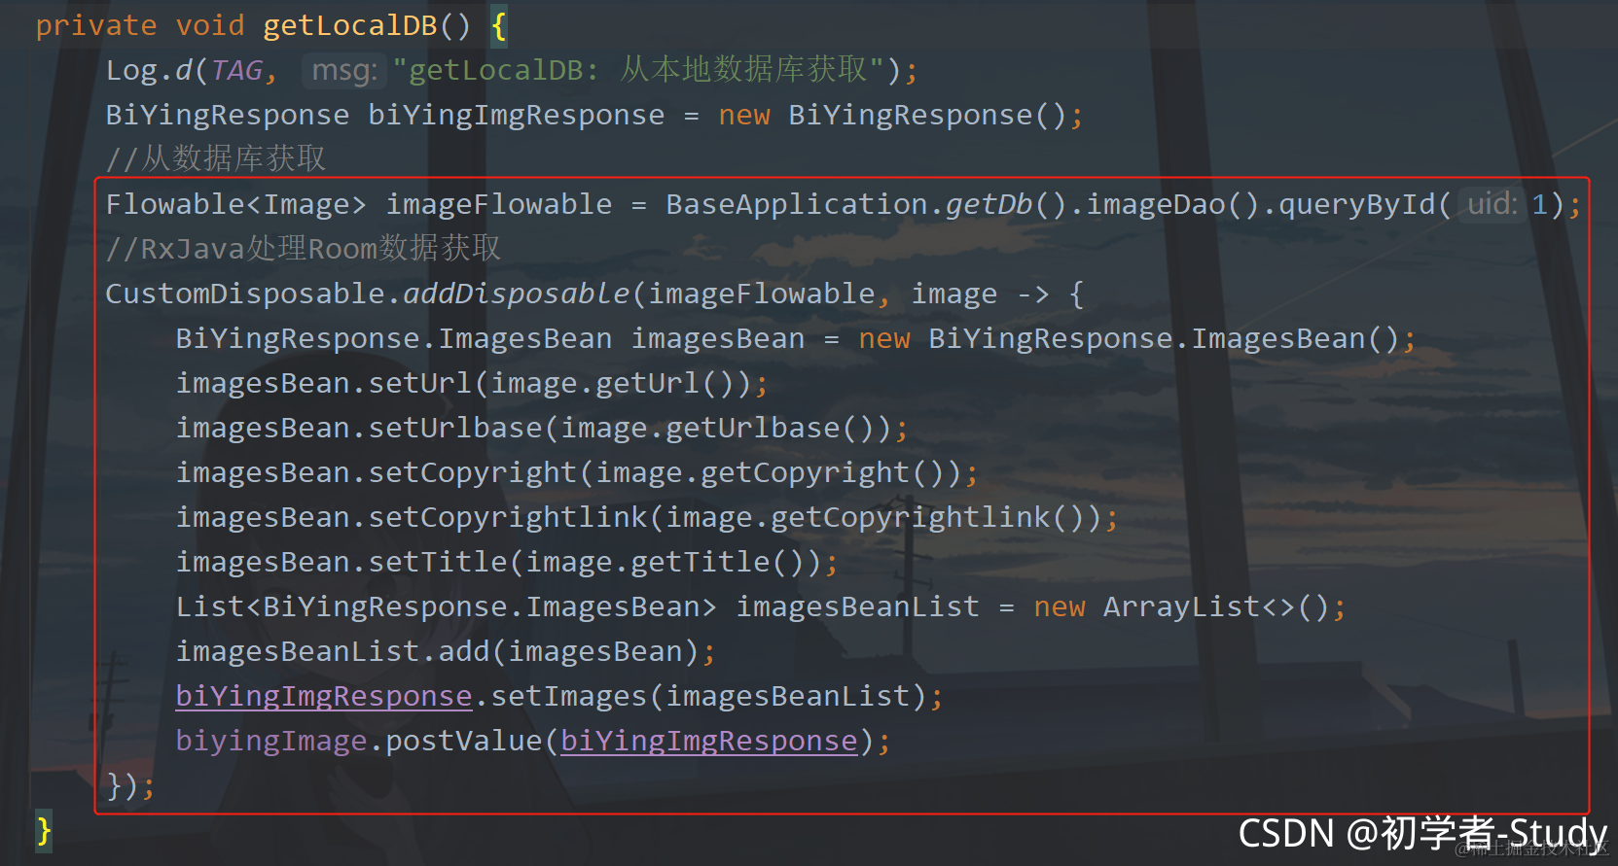
Task: Click the List<BiYingResponse.ImagesBean> type
Action: pos(447,606)
